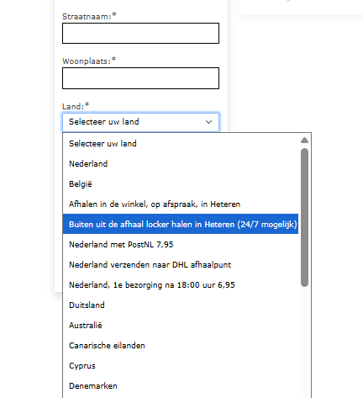Choose Nederland from the country list

181,163
